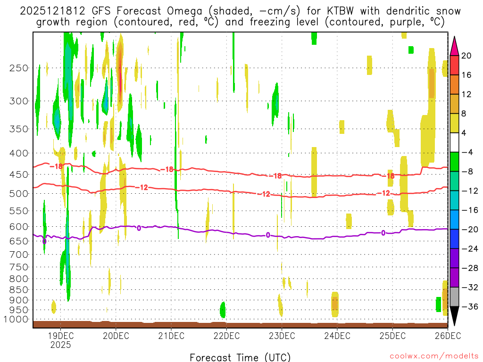Click the 550 pressure level label

pos(19,211)
